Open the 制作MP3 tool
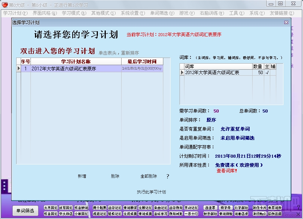Screen dimensions: 303x219 260,214
